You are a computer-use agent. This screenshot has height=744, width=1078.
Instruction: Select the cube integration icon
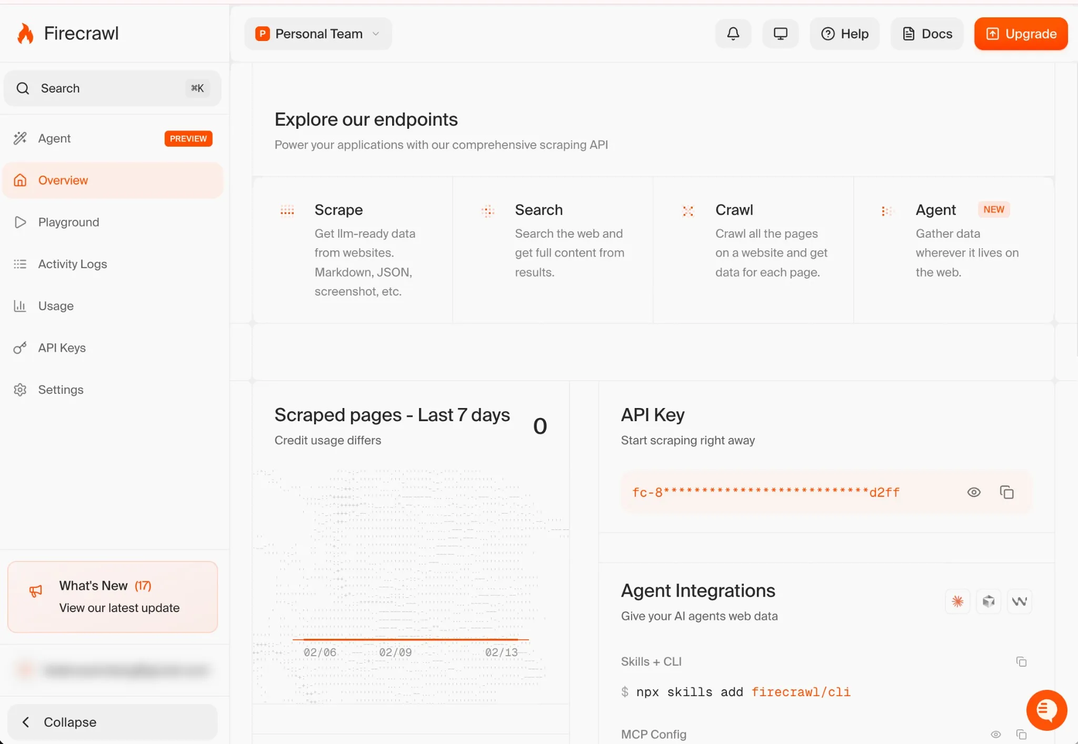[989, 601]
